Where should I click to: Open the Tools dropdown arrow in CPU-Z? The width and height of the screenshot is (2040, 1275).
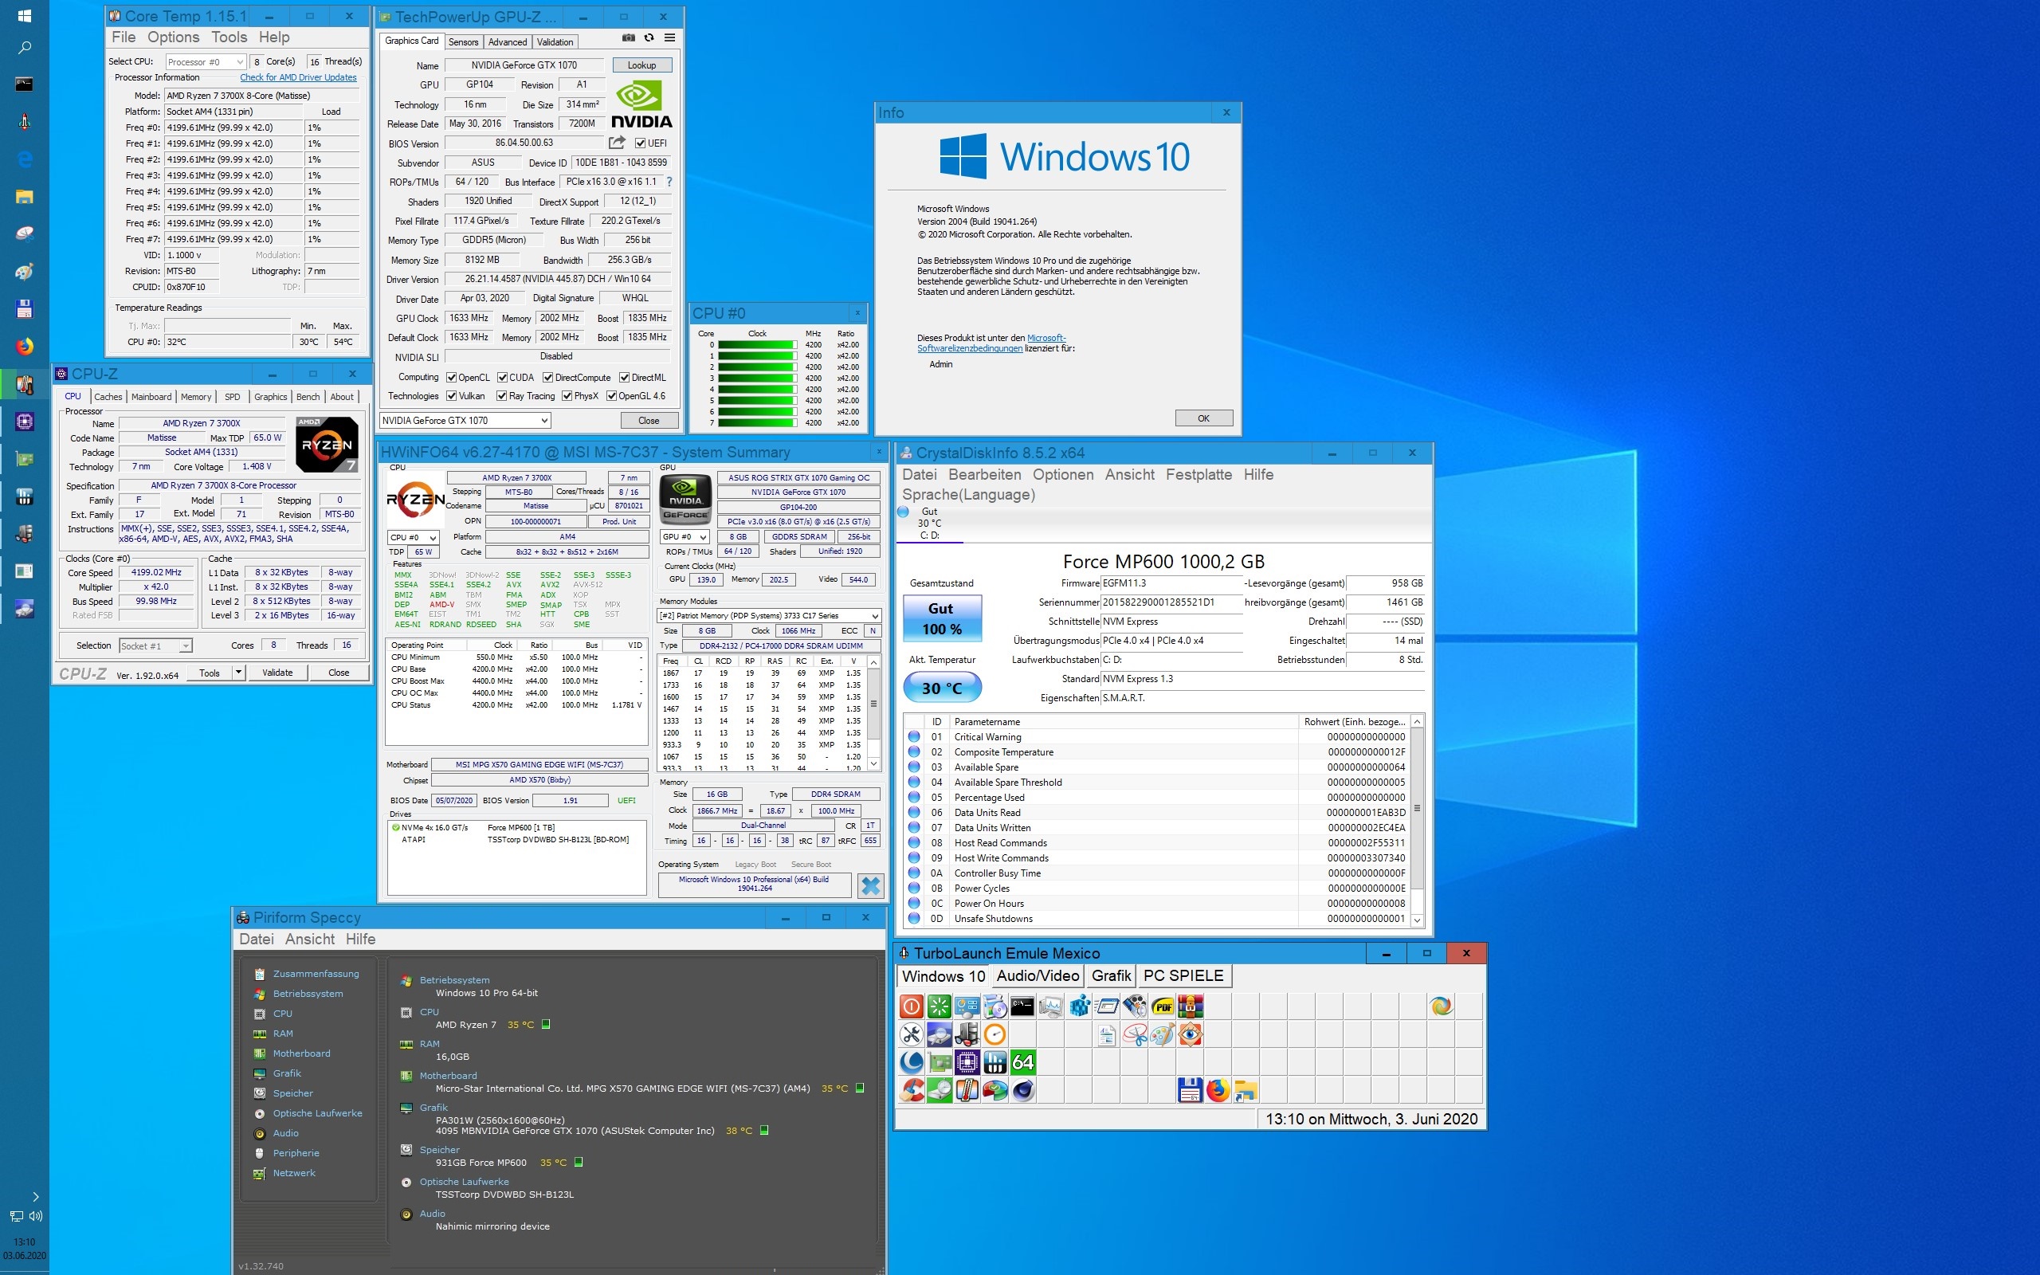tap(238, 672)
